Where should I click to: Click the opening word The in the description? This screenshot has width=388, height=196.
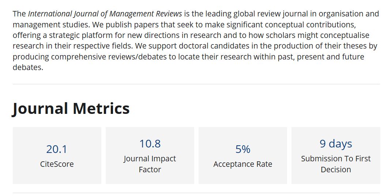19,14
